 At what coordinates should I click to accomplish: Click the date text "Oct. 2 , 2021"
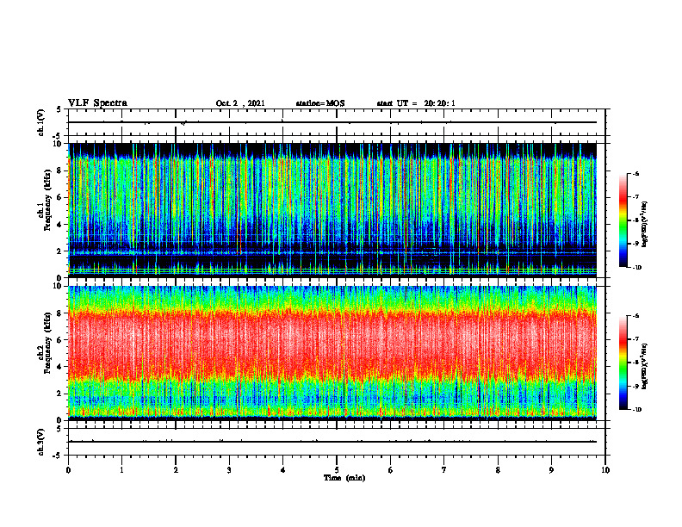coord(240,103)
